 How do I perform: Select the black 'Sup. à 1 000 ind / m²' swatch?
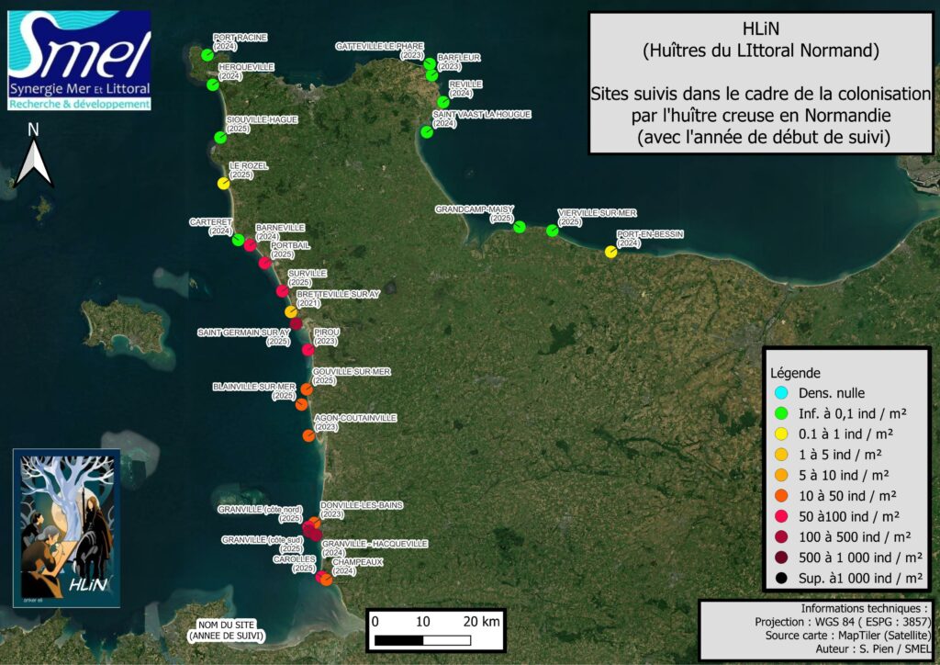(778, 578)
